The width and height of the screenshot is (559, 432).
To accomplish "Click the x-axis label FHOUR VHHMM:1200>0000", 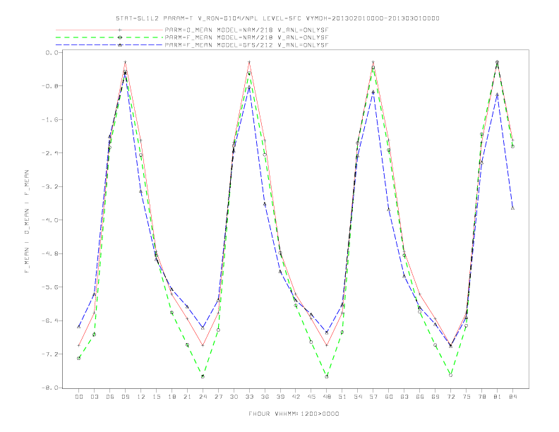I will click(x=294, y=414).
